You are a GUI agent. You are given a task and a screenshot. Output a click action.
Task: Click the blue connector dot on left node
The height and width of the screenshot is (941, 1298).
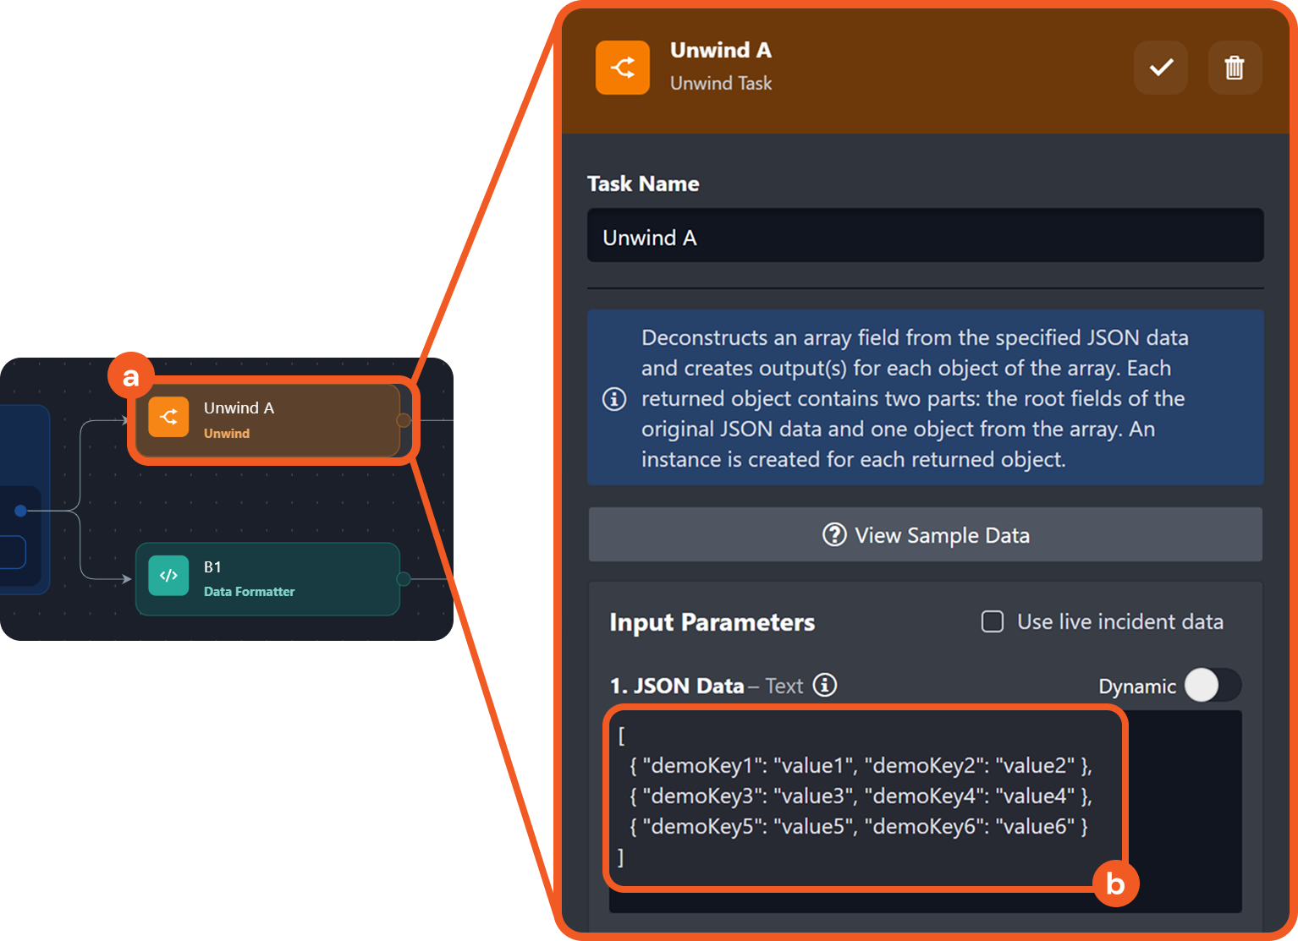(x=20, y=511)
